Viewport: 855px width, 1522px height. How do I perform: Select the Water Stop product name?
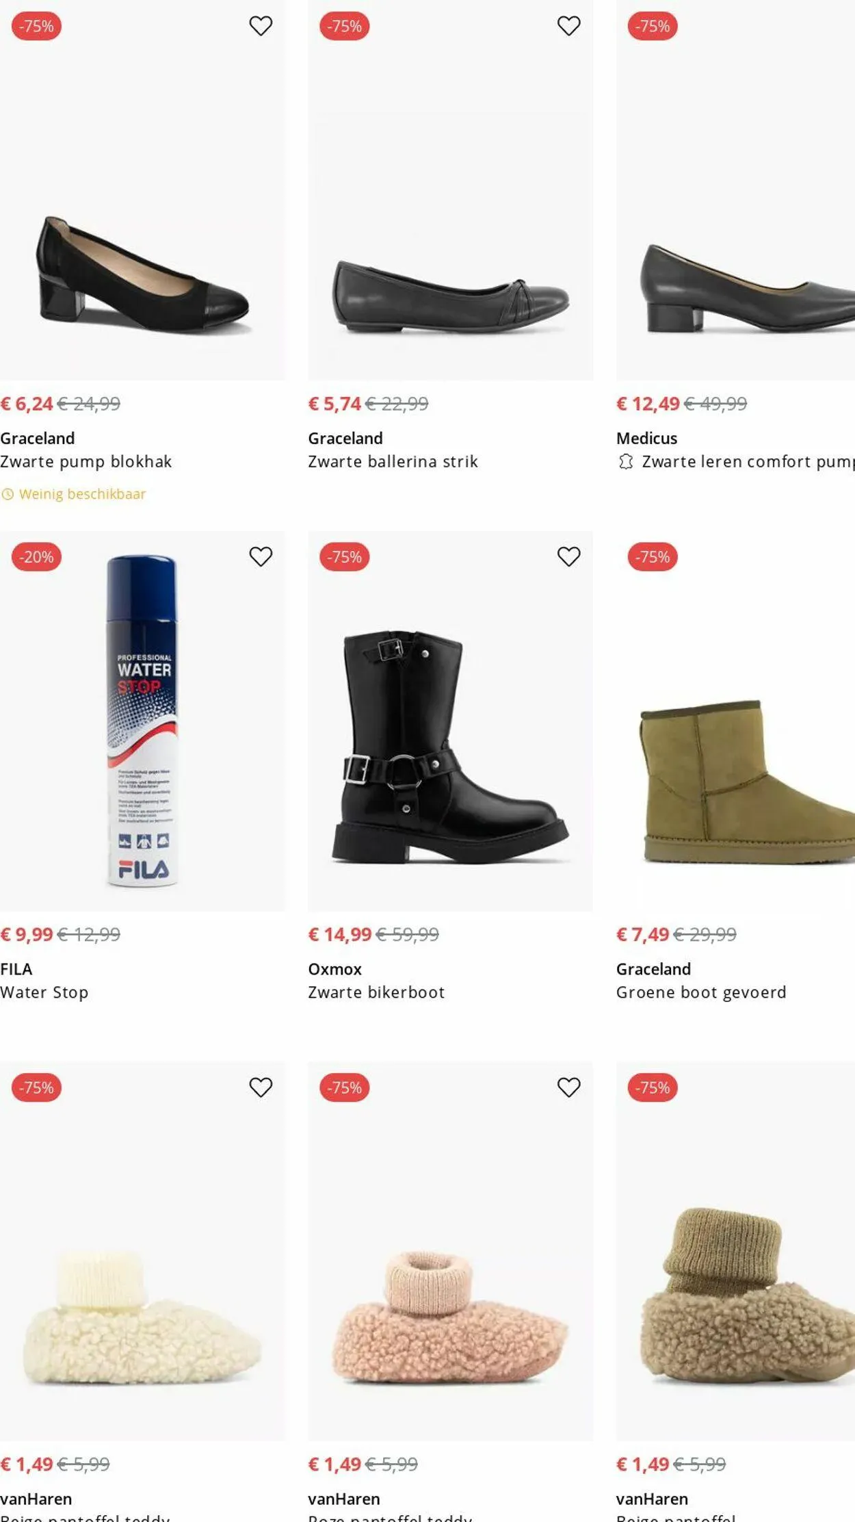point(44,992)
